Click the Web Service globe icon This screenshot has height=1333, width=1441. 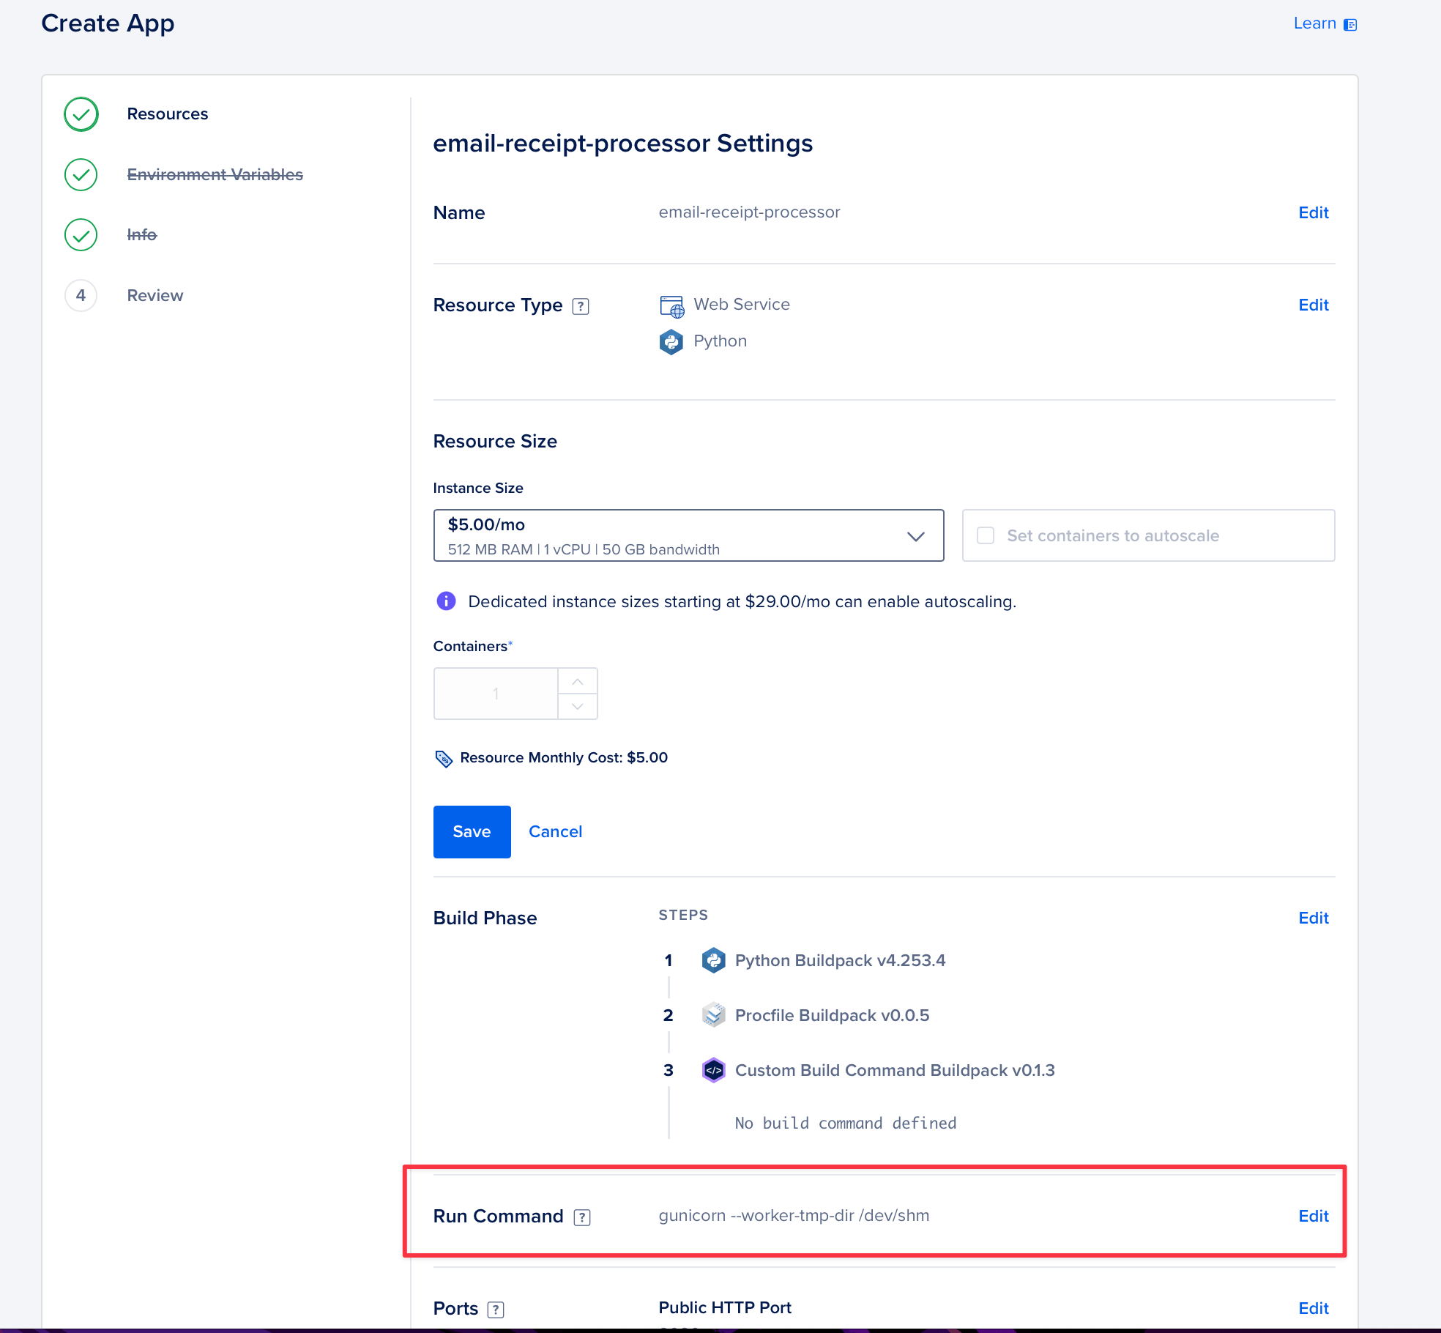pyautogui.click(x=671, y=306)
